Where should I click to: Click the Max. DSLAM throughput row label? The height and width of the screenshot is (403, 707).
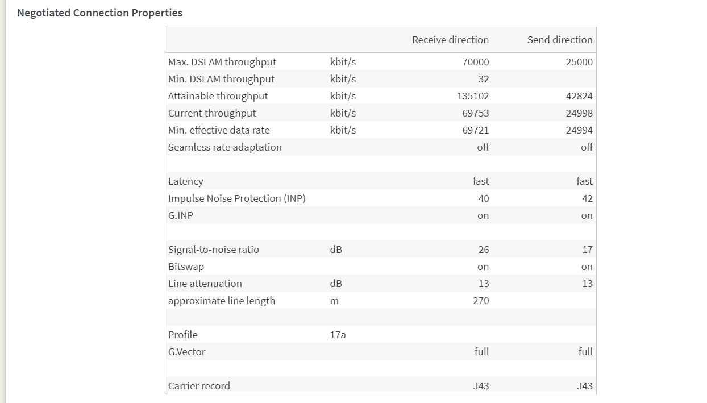coord(222,62)
